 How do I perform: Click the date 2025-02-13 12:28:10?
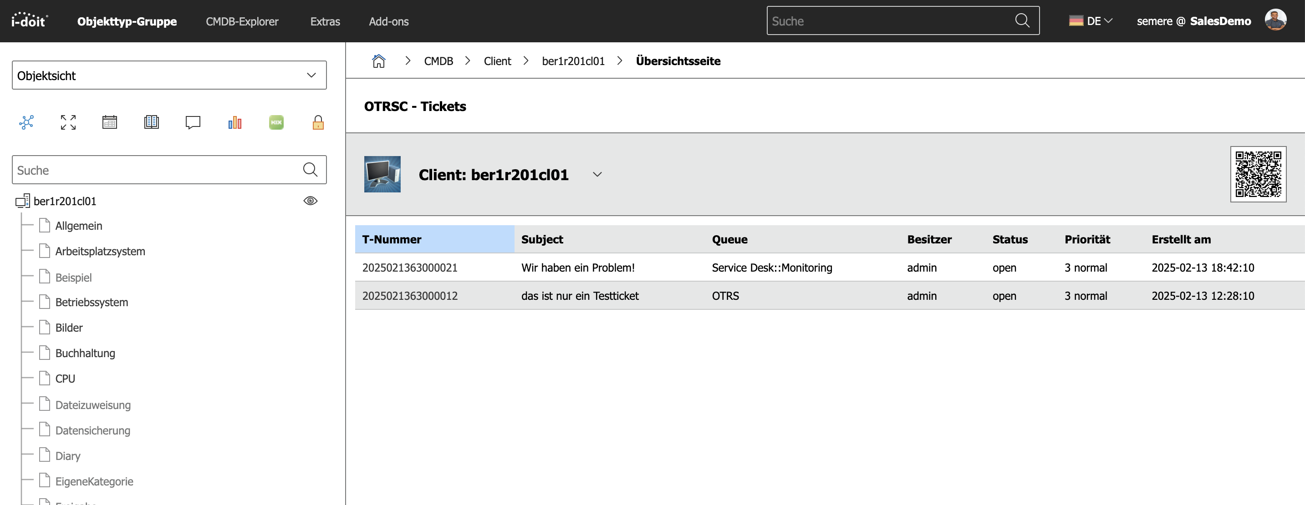pyautogui.click(x=1203, y=296)
